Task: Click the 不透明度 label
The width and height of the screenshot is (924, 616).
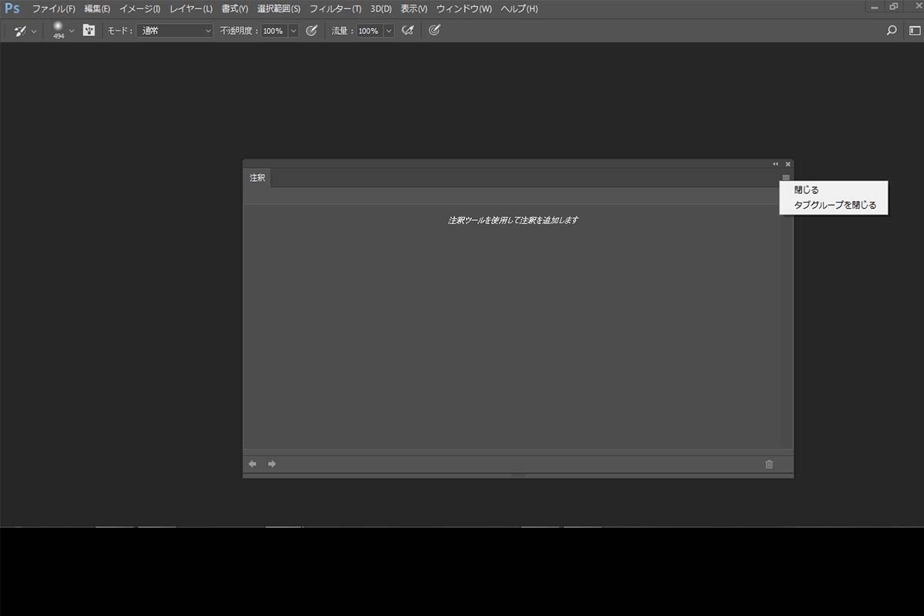Action: coord(239,31)
